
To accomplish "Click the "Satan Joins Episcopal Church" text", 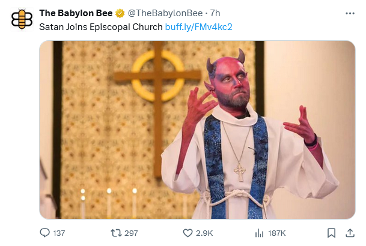I will pyautogui.click(x=100, y=26).
